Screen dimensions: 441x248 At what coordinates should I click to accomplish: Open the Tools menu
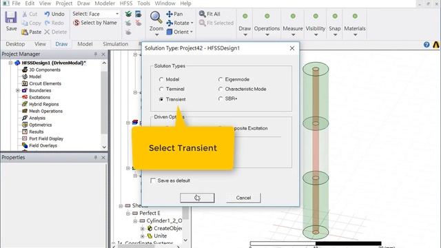click(143, 3)
